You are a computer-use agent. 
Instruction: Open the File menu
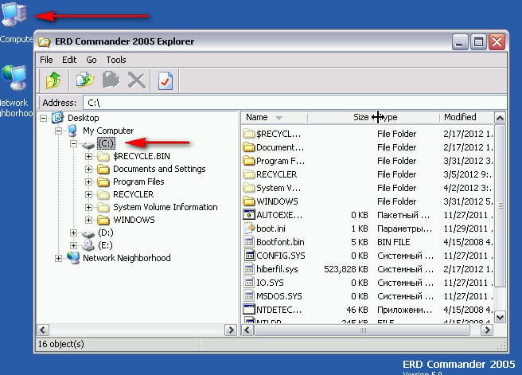(x=46, y=60)
